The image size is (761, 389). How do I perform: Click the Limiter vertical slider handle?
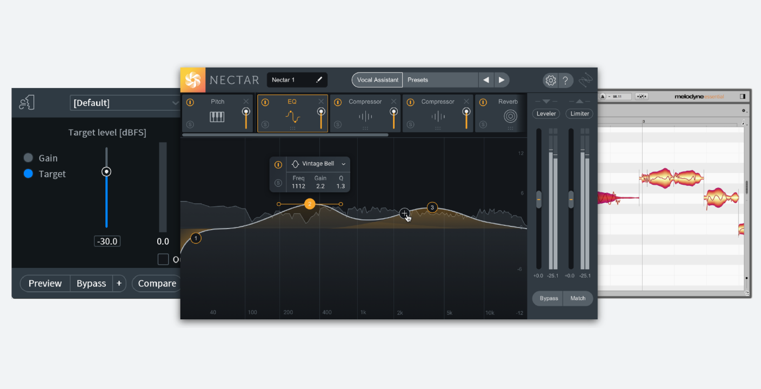pos(571,199)
